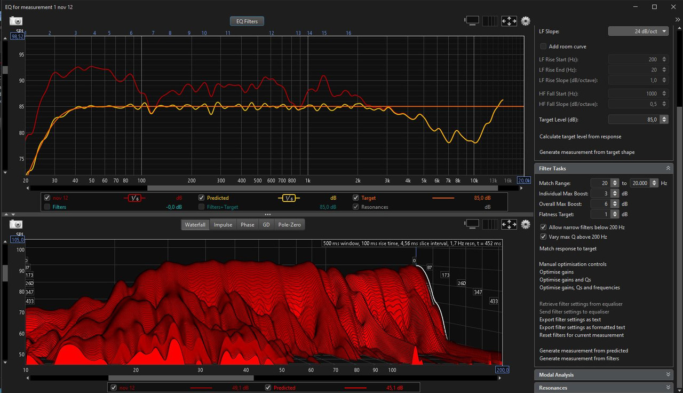Viewport: 683px width, 393px height.
Task: Open the LF Slope 24 dB/oct dropdown
Action: (x=638, y=32)
